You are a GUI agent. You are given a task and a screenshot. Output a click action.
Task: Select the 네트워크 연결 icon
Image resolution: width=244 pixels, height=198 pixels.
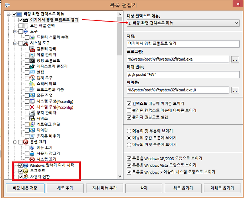pos(33,124)
